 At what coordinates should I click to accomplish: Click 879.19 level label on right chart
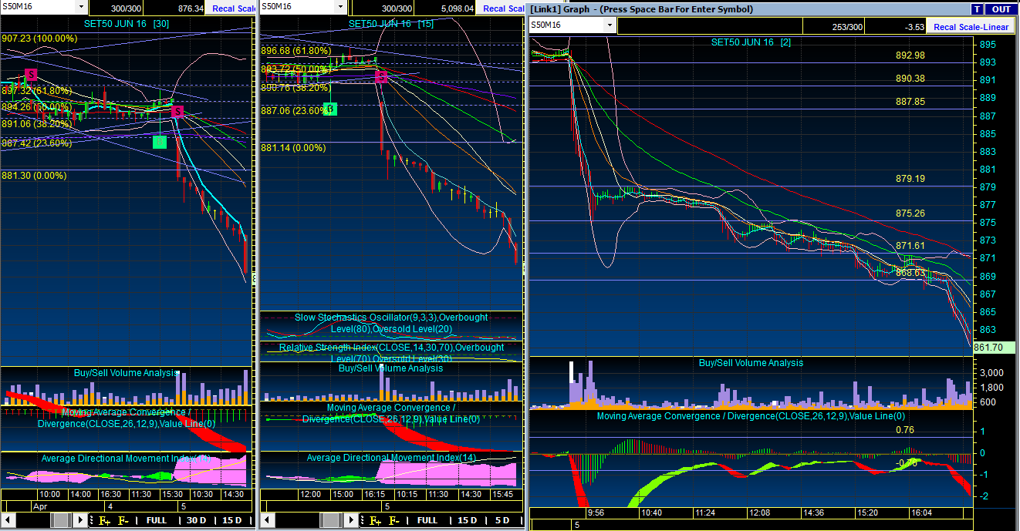point(910,179)
